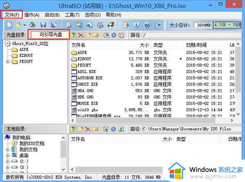245x182 pixels.
Task: Sort disc files by 文件名 column
Action: [95, 45]
